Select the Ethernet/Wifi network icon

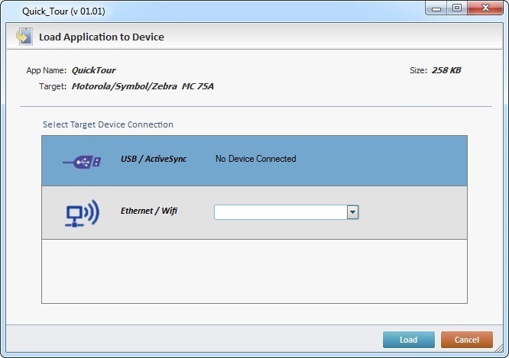pos(81,212)
